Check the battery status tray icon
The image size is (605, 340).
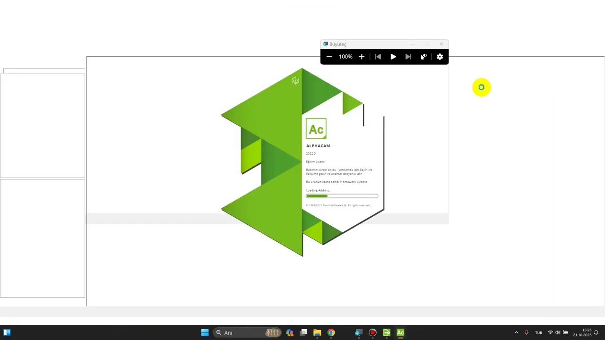[x=565, y=332]
